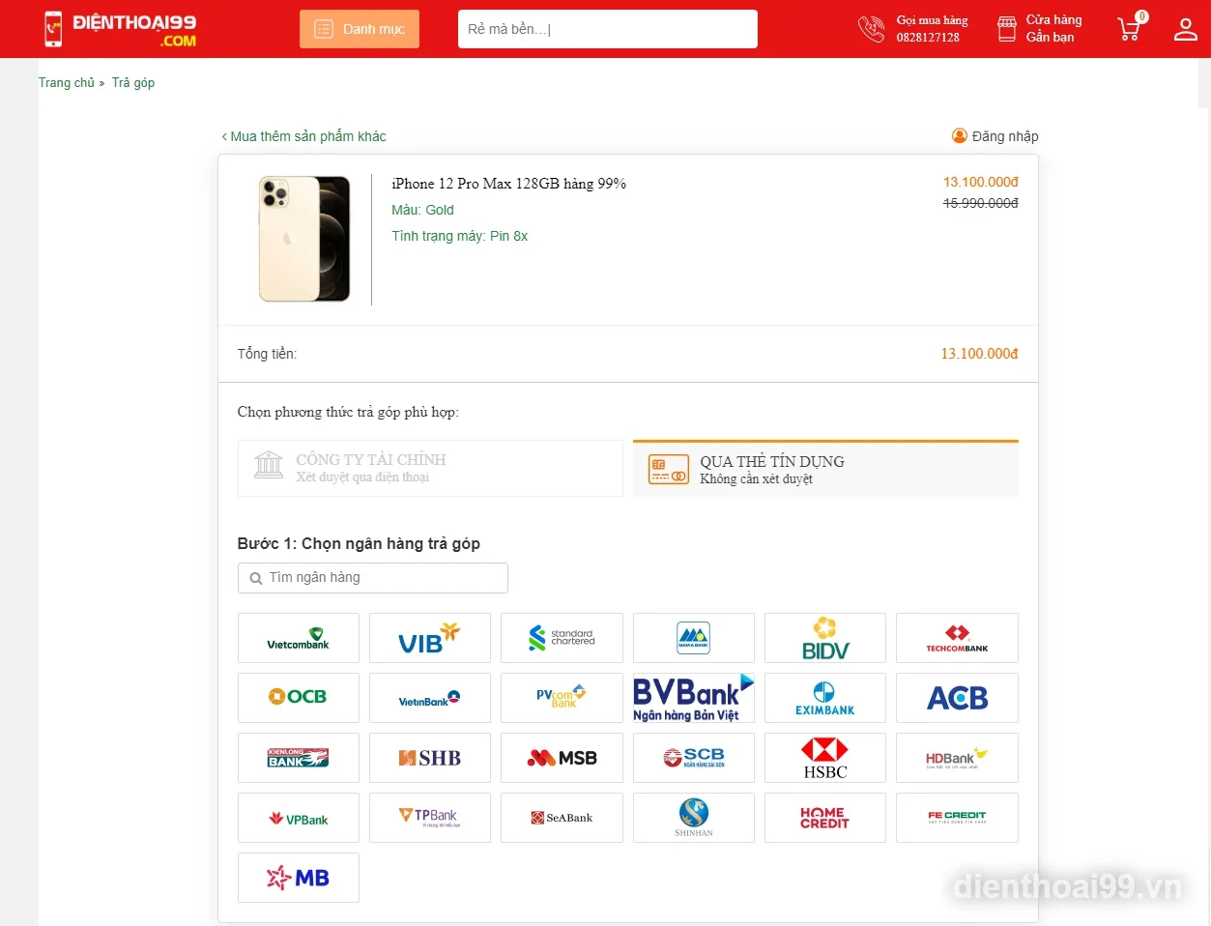
Task: Select BIDV bank logo
Action: [x=825, y=638]
